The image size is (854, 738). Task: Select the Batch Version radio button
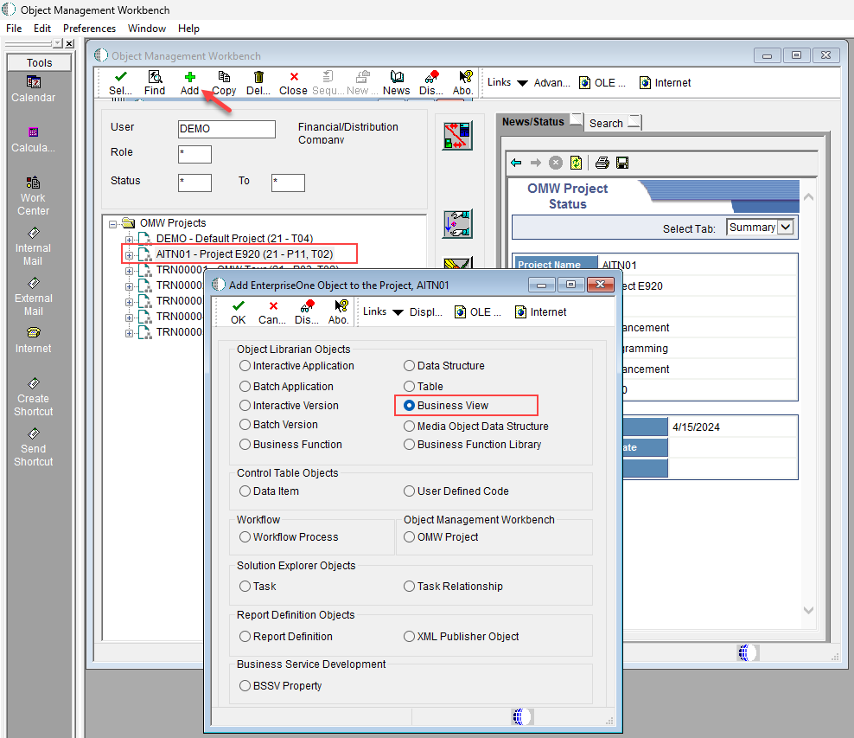pos(245,425)
